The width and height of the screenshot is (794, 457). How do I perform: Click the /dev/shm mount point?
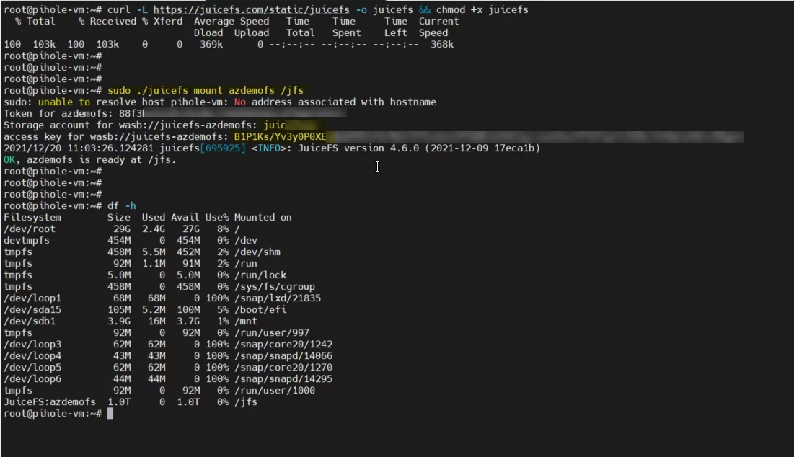257,252
